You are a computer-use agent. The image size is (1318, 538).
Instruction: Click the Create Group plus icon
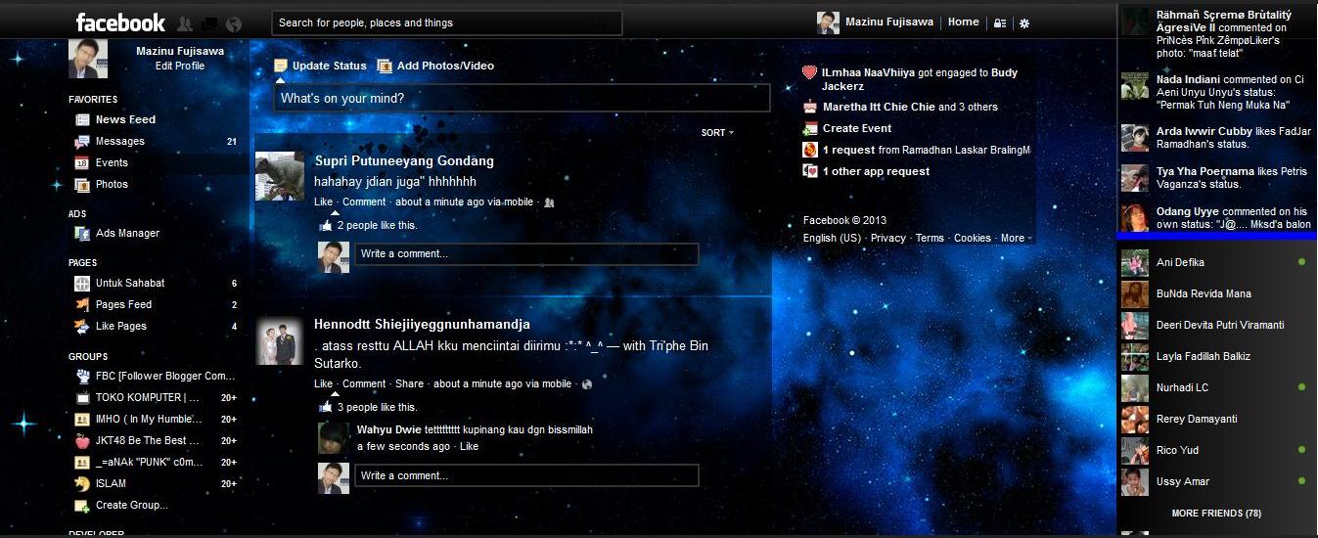point(82,505)
